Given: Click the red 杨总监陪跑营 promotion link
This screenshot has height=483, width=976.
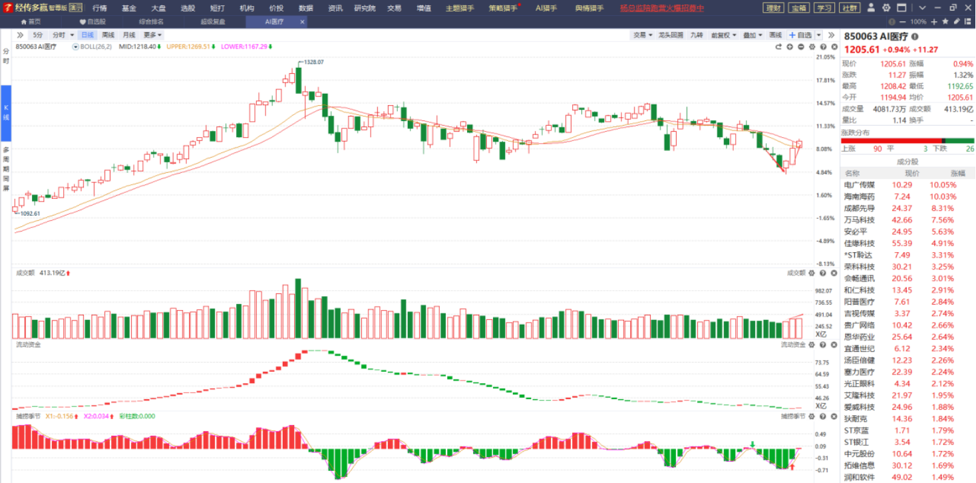Looking at the screenshot, I should [x=661, y=8].
